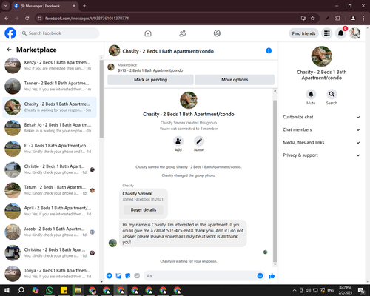370x296 pixels.
Task: Open conversation information blue icon
Action: pyautogui.click(x=269, y=50)
